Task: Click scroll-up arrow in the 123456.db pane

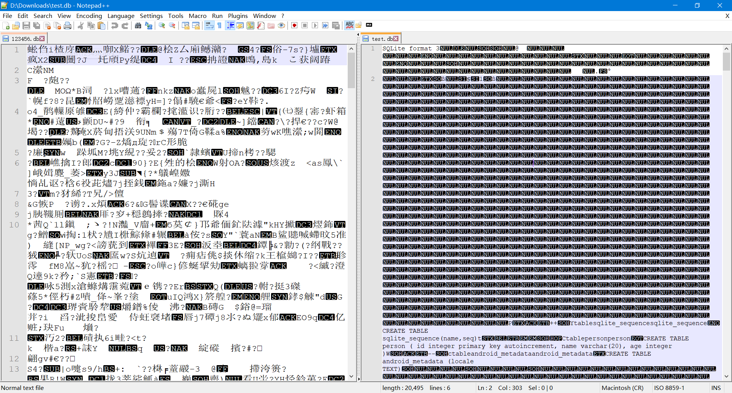Action: [x=351, y=48]
